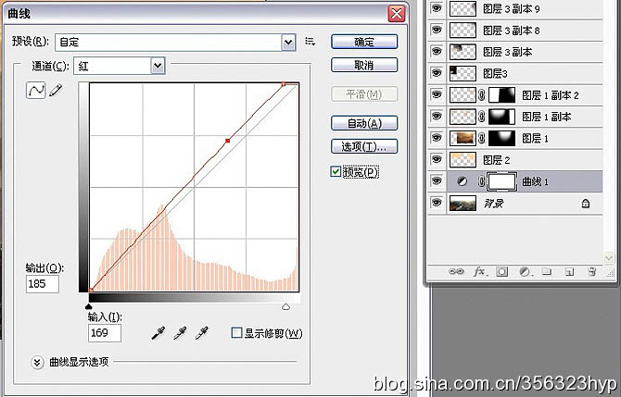Open the preset options menu icon
The width and height of the screenshot is (621, 397).
[310, 41]
